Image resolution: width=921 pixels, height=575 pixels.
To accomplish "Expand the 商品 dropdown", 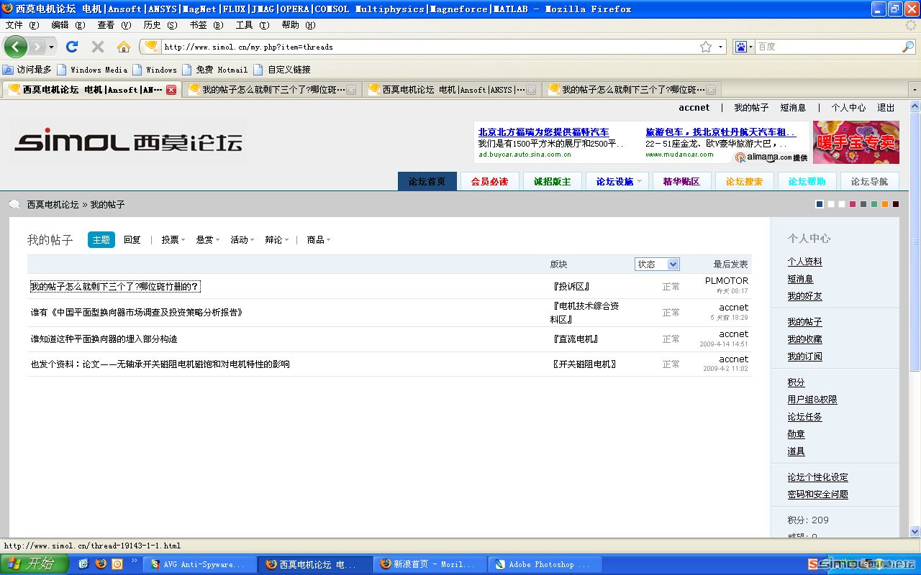I will click(x=319, y=240).
